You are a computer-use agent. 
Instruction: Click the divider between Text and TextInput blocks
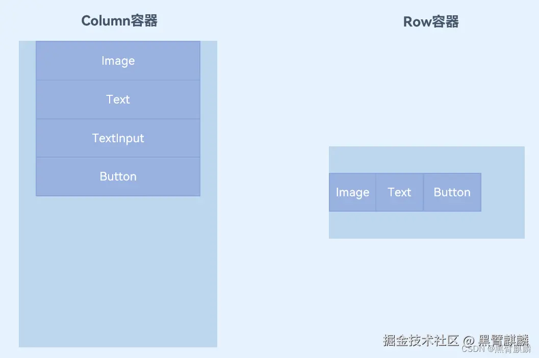click(x=118, y=118)
